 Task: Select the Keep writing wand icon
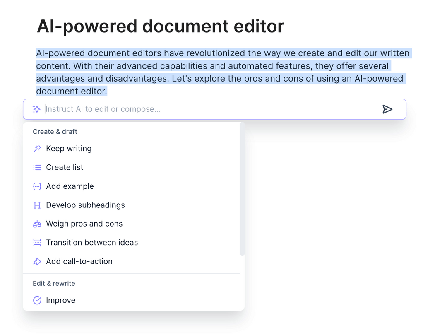37,148
